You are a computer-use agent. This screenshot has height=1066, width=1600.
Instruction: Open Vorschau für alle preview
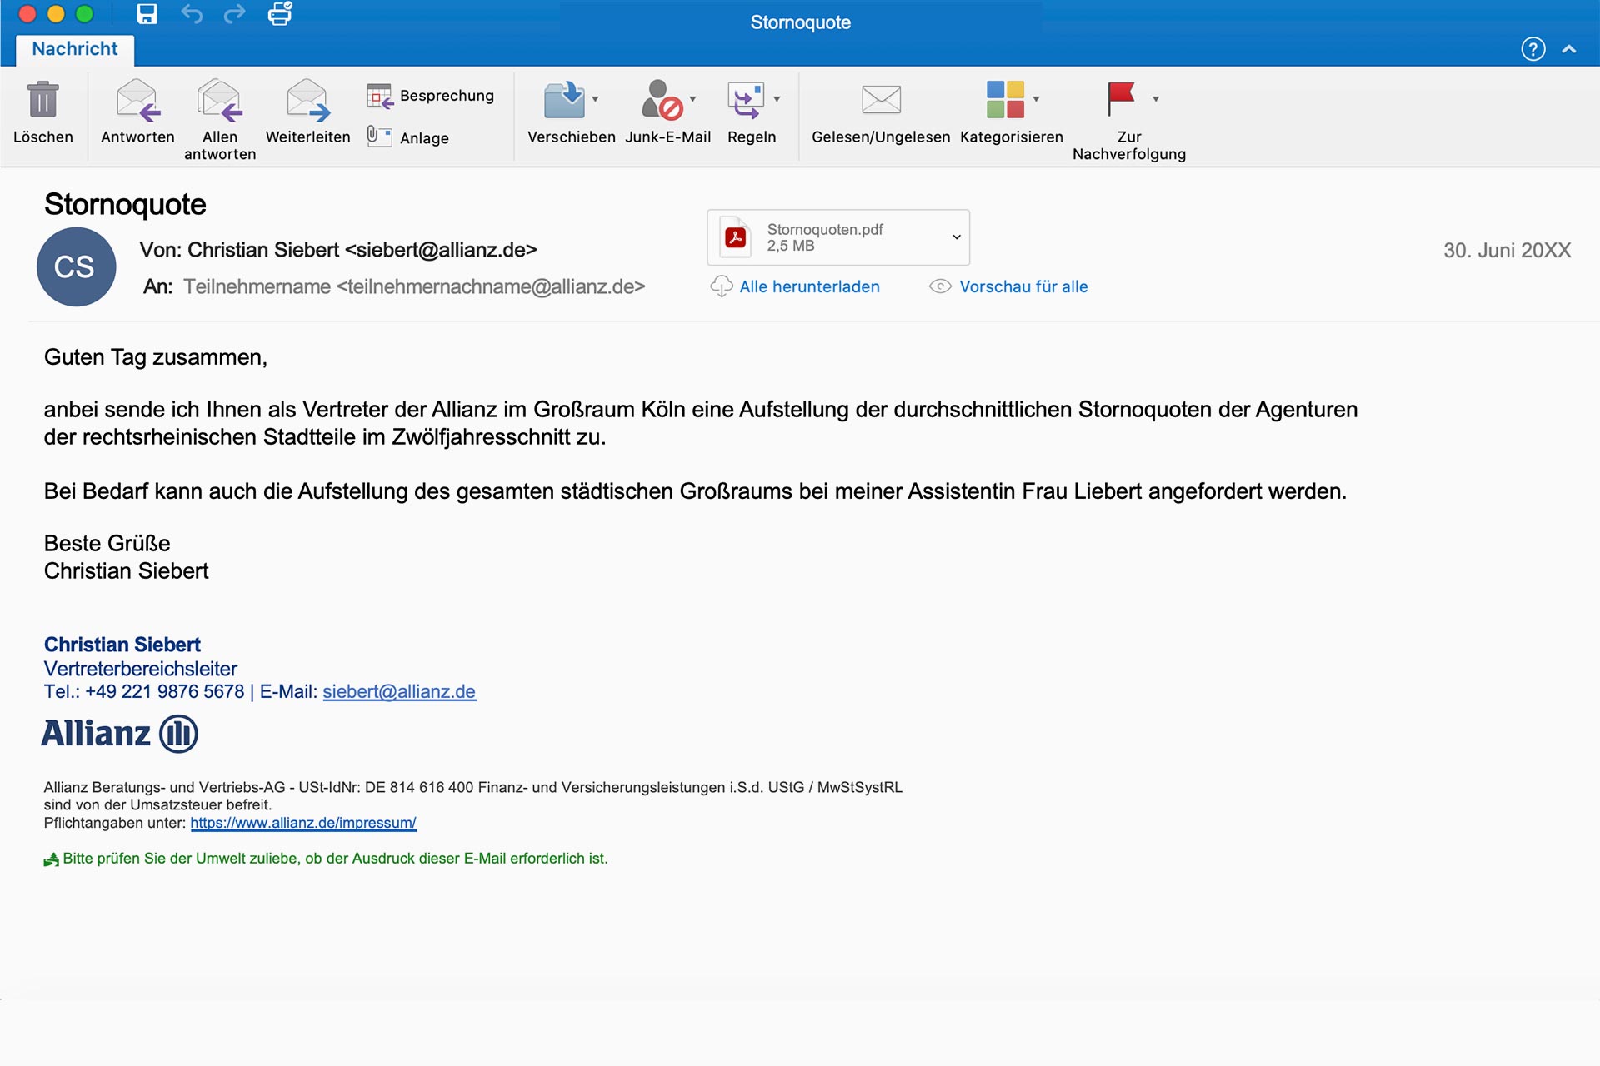[x=1022, y=286]
